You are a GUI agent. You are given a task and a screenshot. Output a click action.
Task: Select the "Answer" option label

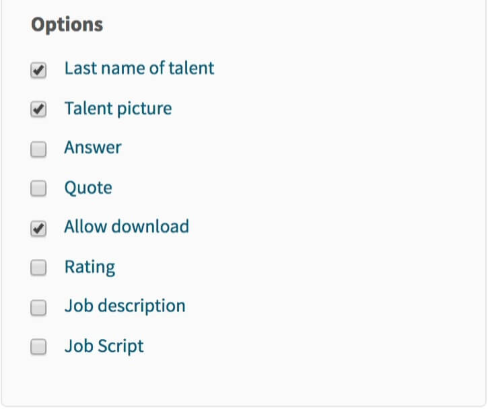(x=93, y=147)
